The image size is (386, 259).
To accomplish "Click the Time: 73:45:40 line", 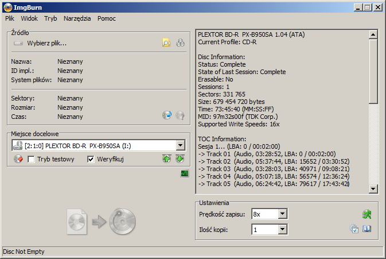I will coord(236,109).
